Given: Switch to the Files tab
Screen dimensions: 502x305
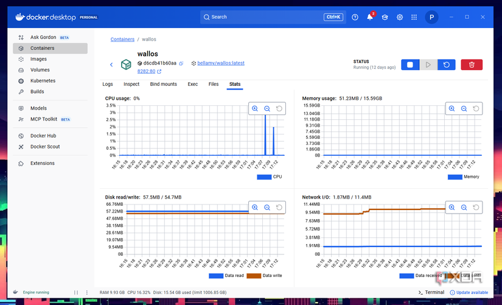Looking at the screenshot, I should (x=214, y=84).
